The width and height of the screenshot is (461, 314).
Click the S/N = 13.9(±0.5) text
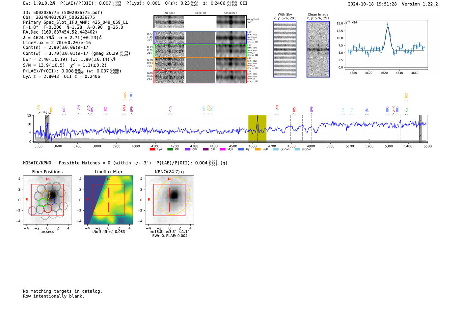point(44,65)
